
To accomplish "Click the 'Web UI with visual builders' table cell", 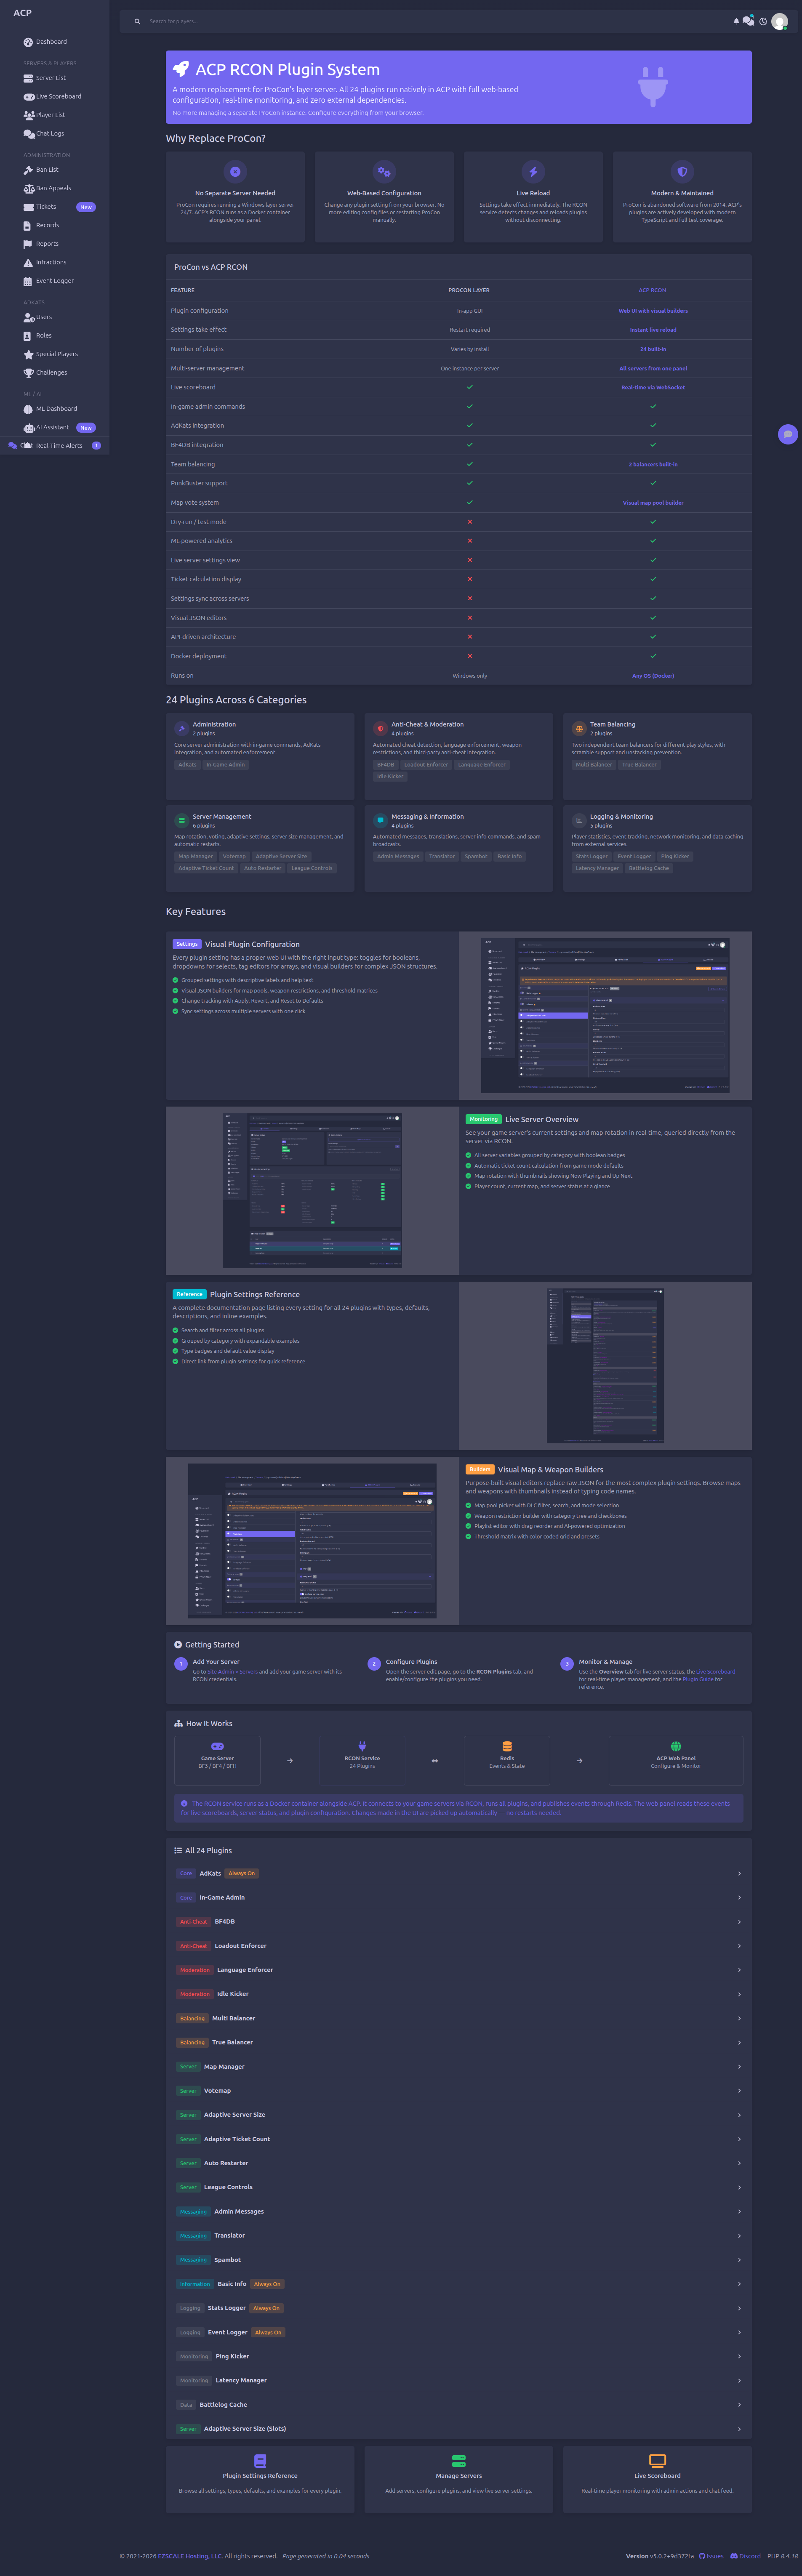I will point(653,311).
